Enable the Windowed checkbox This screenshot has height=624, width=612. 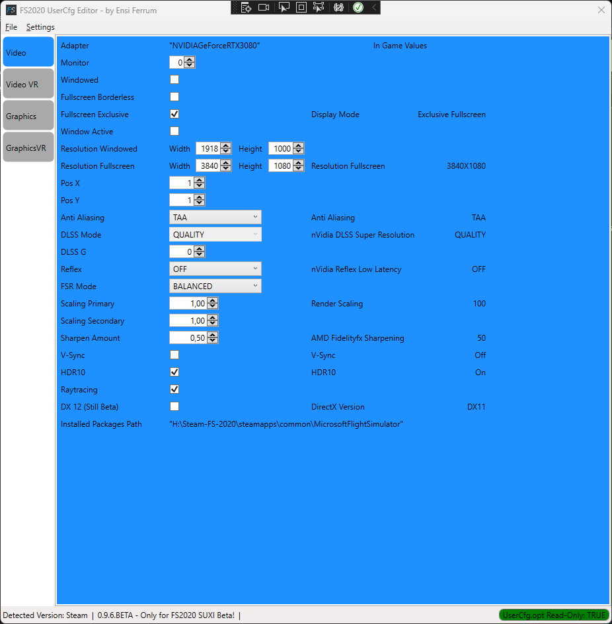coord(174,79)
